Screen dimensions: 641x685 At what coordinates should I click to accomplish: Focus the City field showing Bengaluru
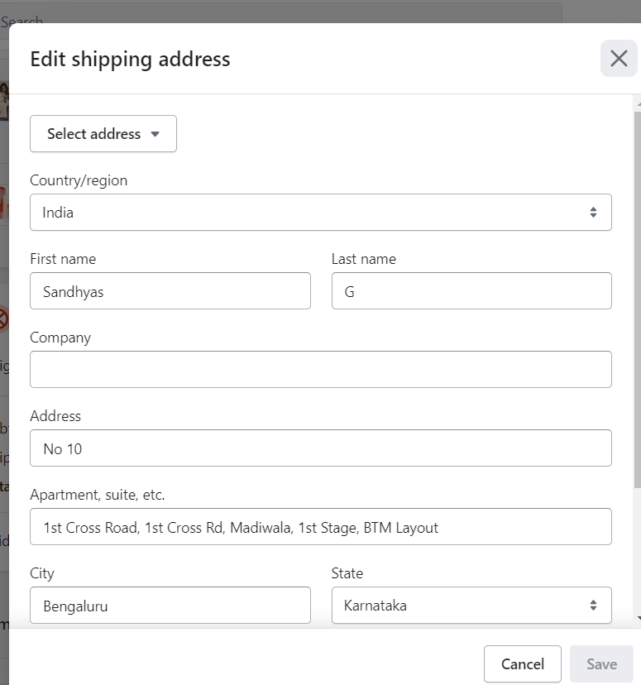click(170, 606)
